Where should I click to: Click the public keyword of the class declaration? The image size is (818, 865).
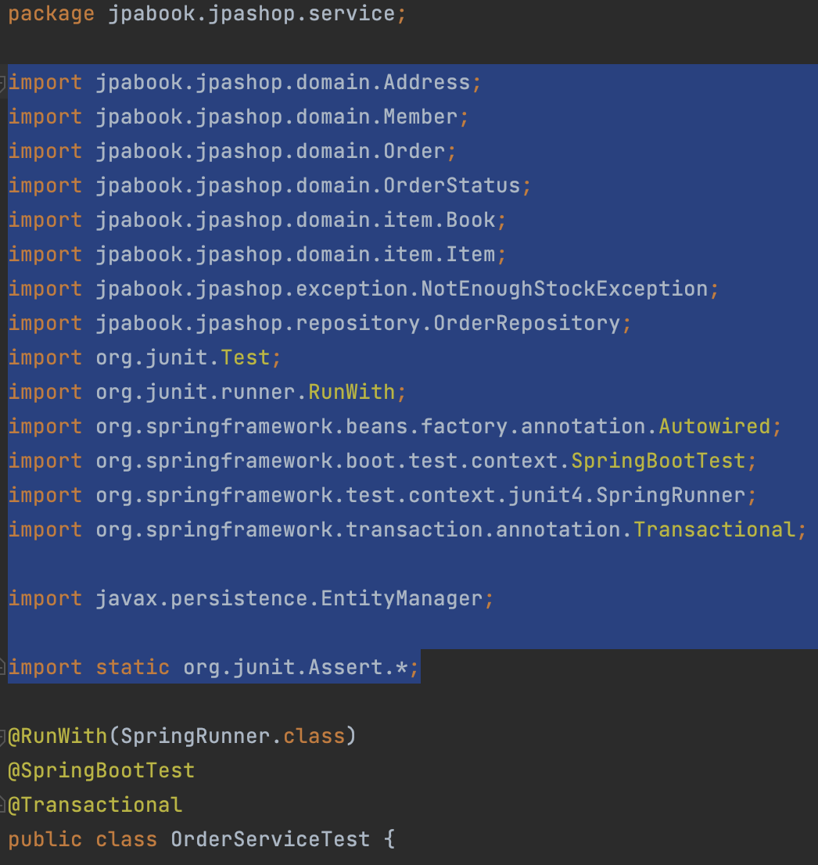pyautogui.click(x=45, y=839)
